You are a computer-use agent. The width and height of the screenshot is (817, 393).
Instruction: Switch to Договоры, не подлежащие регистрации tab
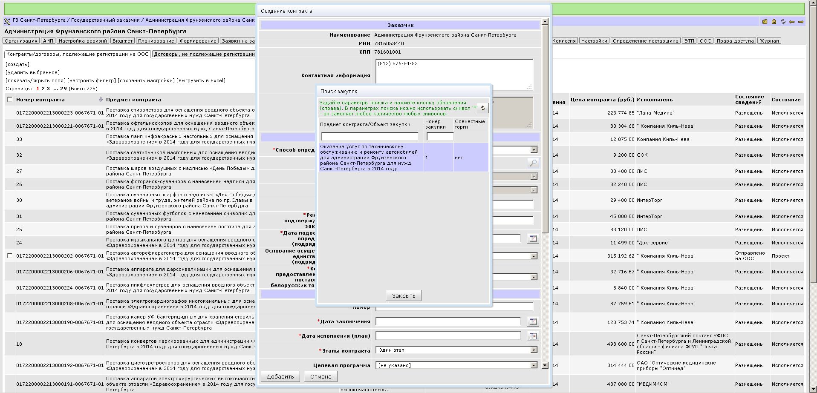tap(204, 54)
